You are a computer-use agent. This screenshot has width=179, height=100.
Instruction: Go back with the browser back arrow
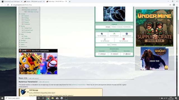click(2, 5)
